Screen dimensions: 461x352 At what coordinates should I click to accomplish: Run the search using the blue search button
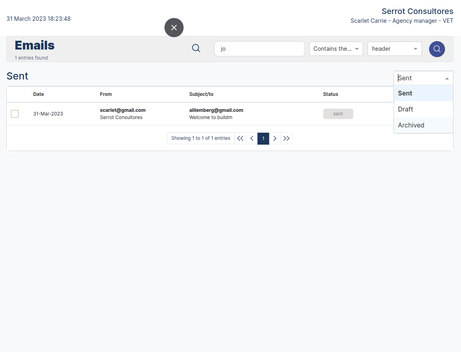pos(437,49)
